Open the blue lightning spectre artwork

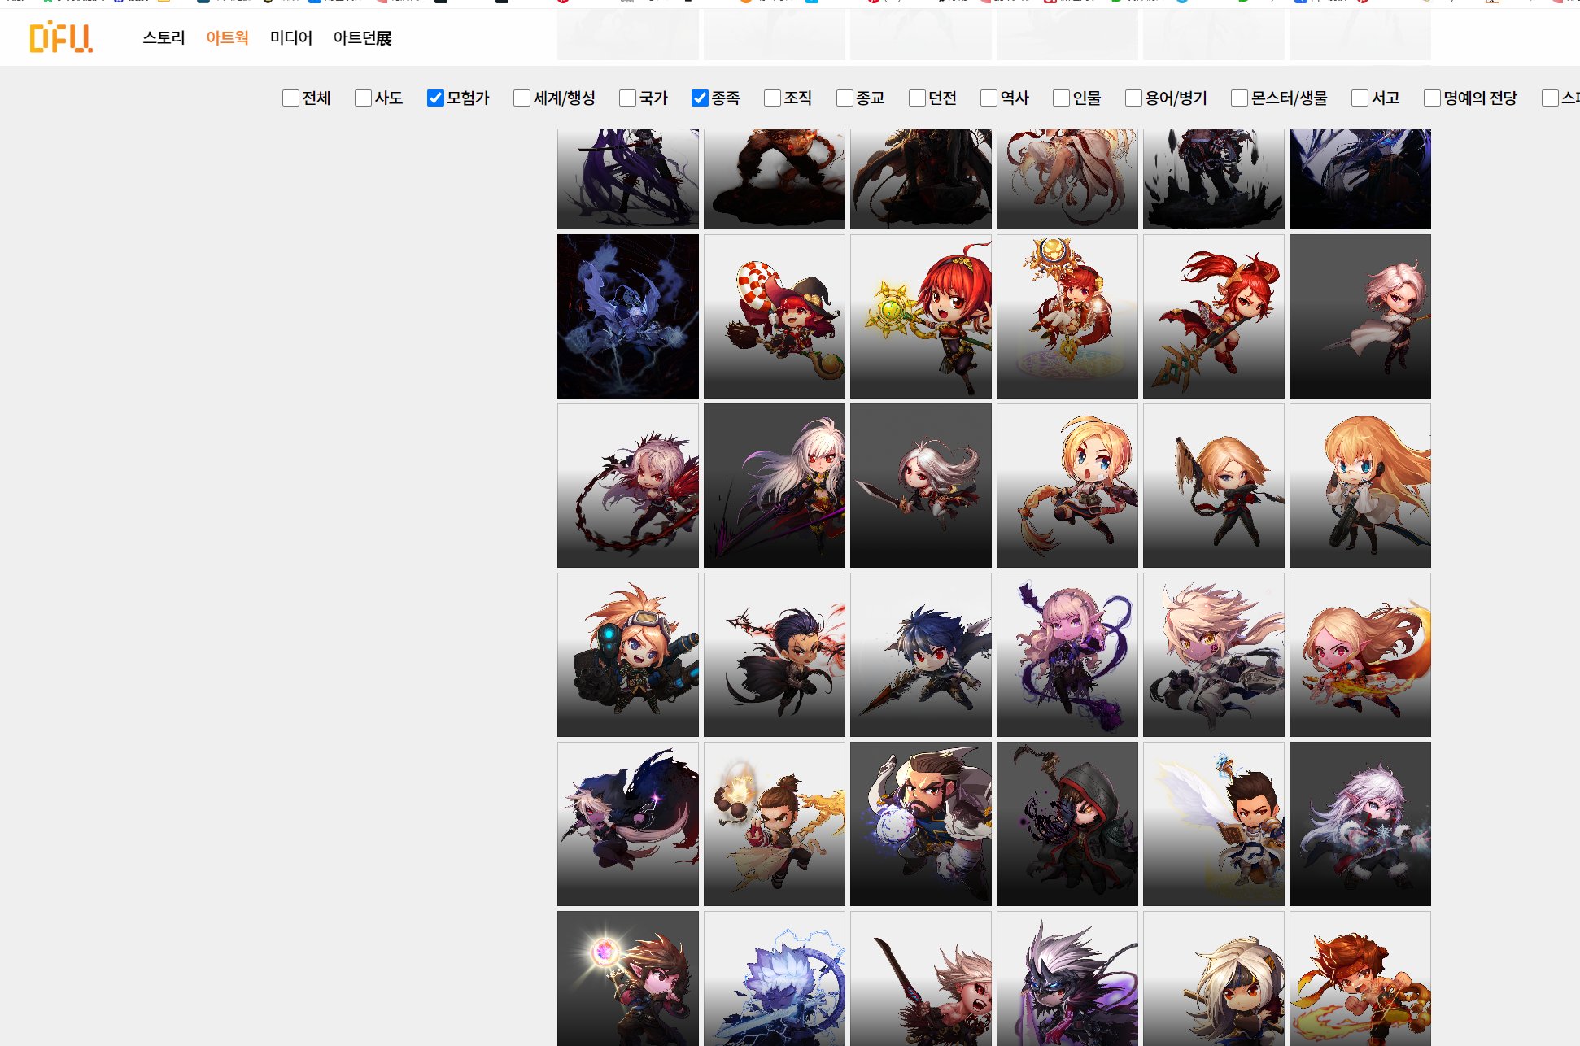point(628,316)
